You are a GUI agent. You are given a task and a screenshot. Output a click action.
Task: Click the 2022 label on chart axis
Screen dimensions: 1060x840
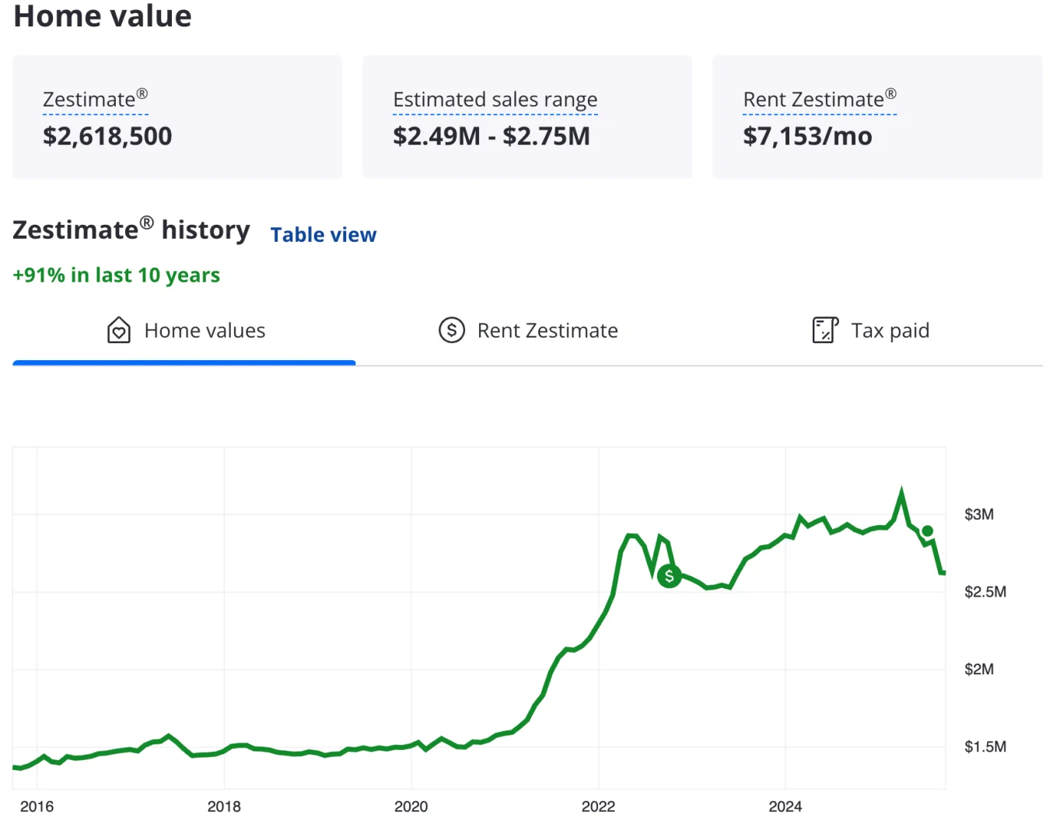click(598, 807)
